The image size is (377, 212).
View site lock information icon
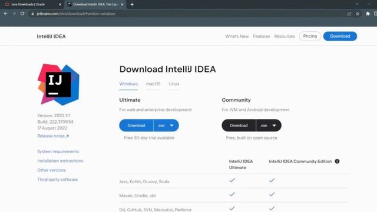click(x=33, y=14)
